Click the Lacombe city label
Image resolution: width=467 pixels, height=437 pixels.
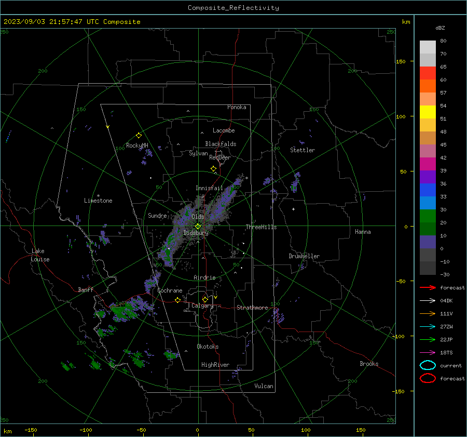[224, 130]
